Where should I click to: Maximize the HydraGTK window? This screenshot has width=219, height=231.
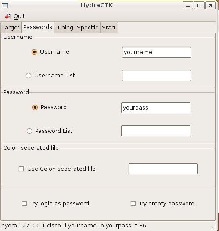[199, 5]
